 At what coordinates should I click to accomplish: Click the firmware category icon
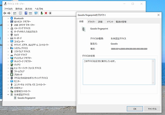coord(12,71)
